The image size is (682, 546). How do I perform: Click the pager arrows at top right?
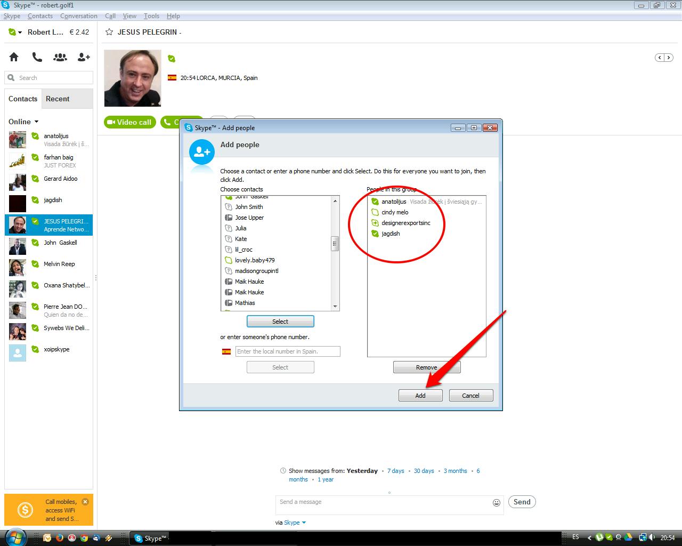[x=664, y=58]
